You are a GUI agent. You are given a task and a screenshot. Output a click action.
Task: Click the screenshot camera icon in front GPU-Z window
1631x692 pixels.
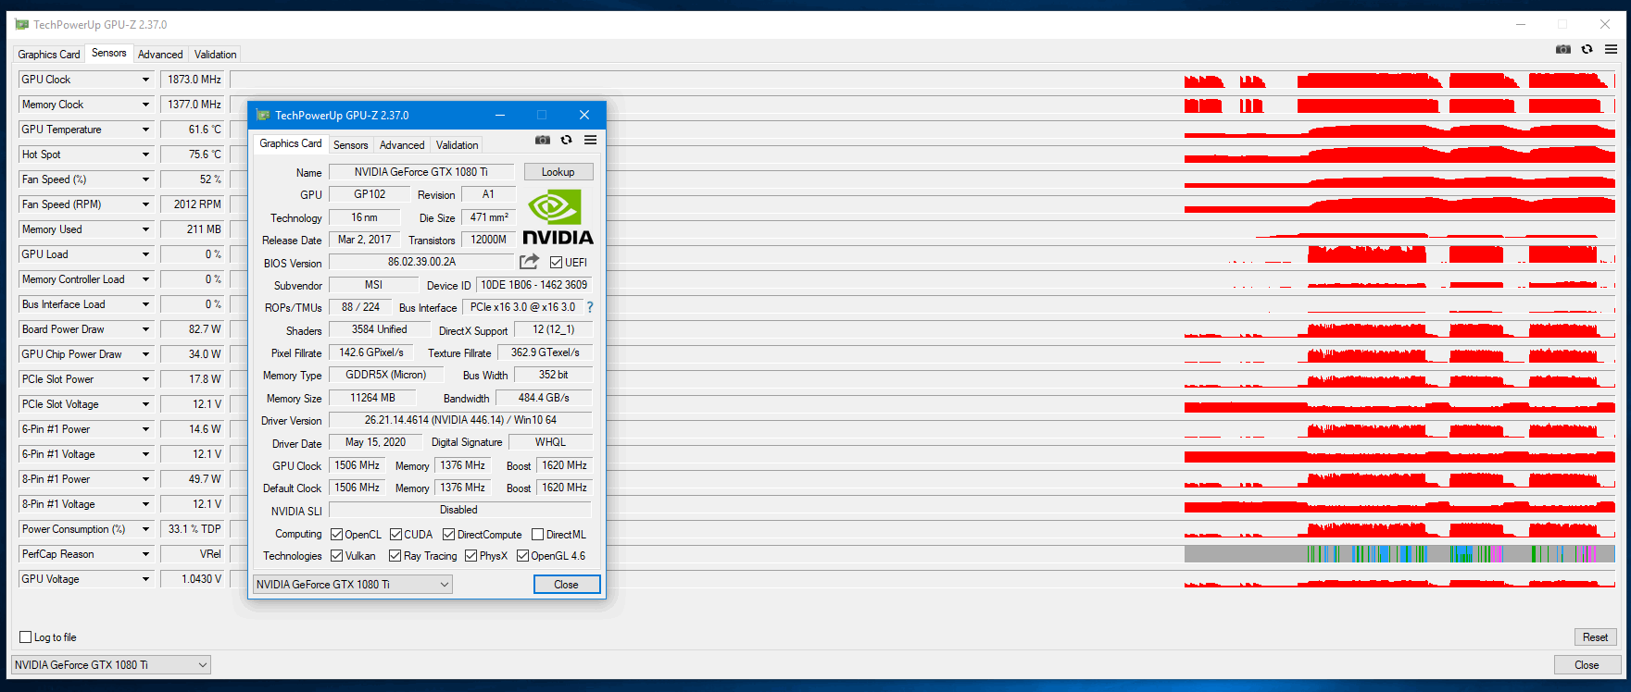pyautogui.click(x=543, y=140)
